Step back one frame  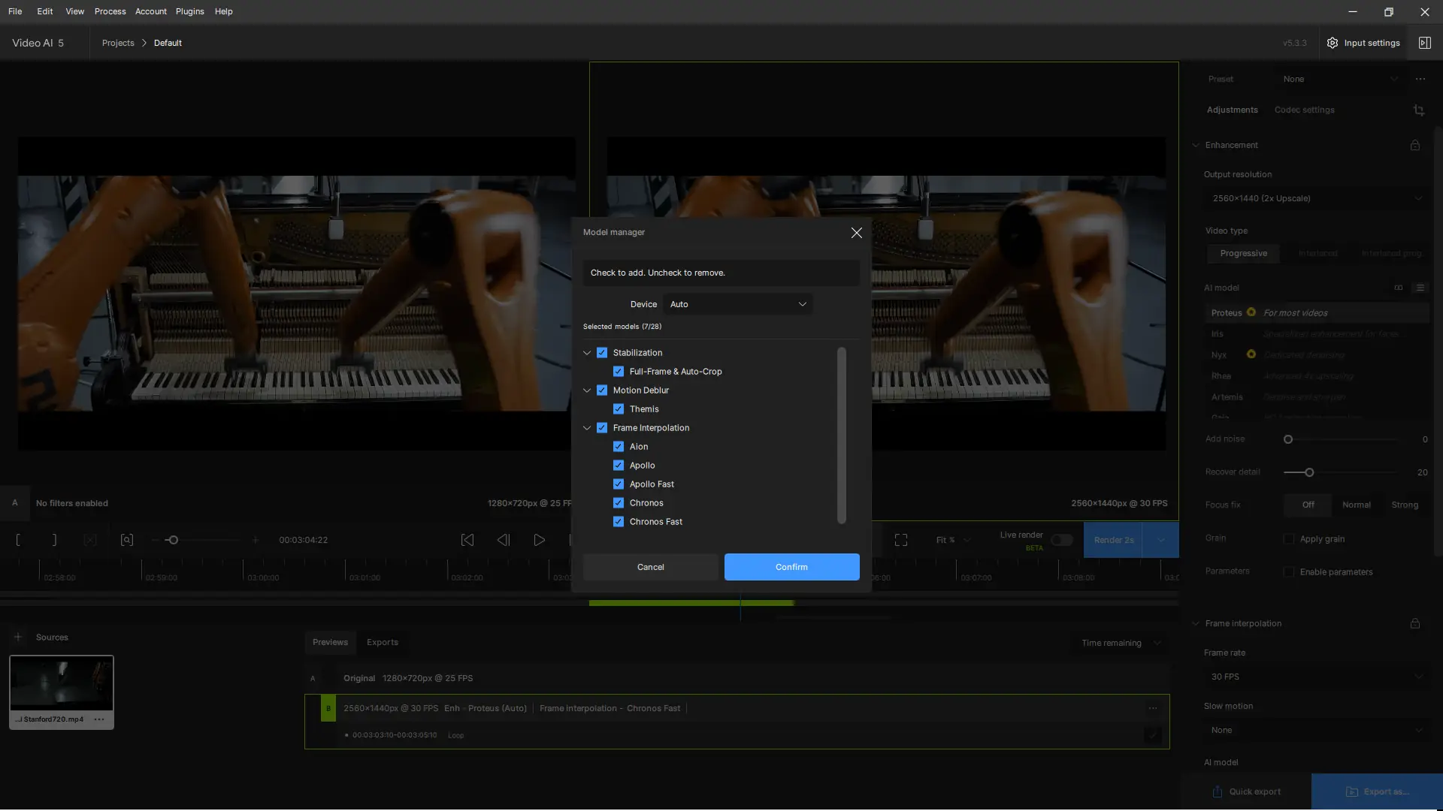tap(504, 540)
